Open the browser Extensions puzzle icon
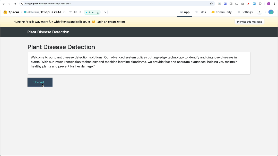Image resolution: width=278 pixels, height=156 pixels. pyautogui.click(x=260, y=4)
